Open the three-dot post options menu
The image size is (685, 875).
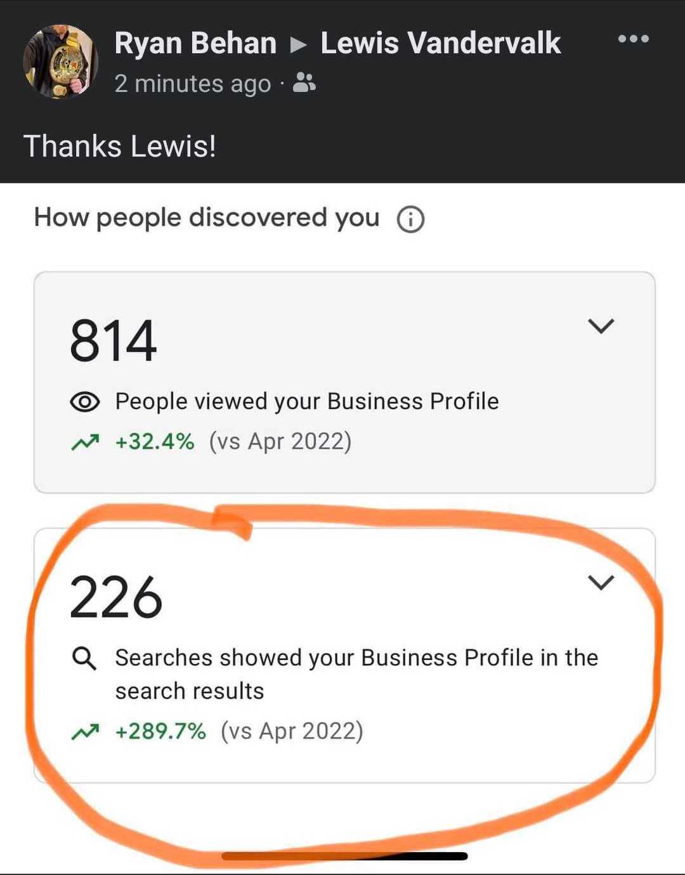[633, 39]
